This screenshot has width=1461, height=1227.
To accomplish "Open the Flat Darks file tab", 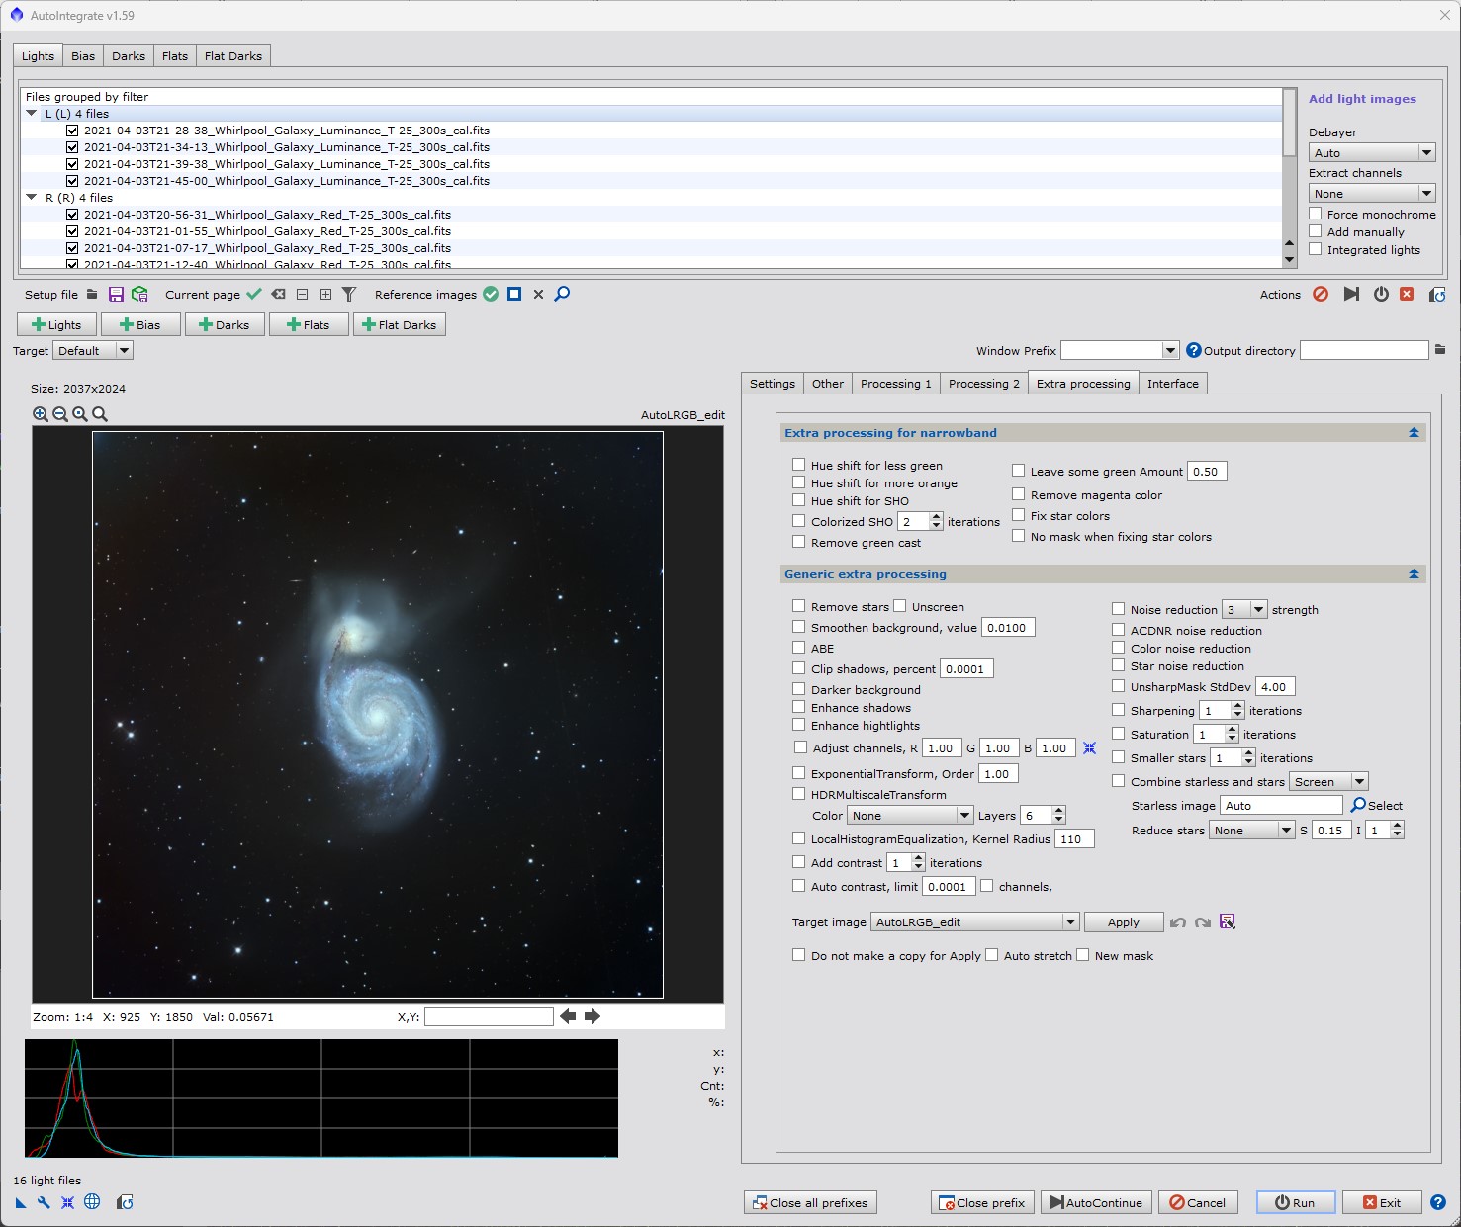I will tap(233, 56).
